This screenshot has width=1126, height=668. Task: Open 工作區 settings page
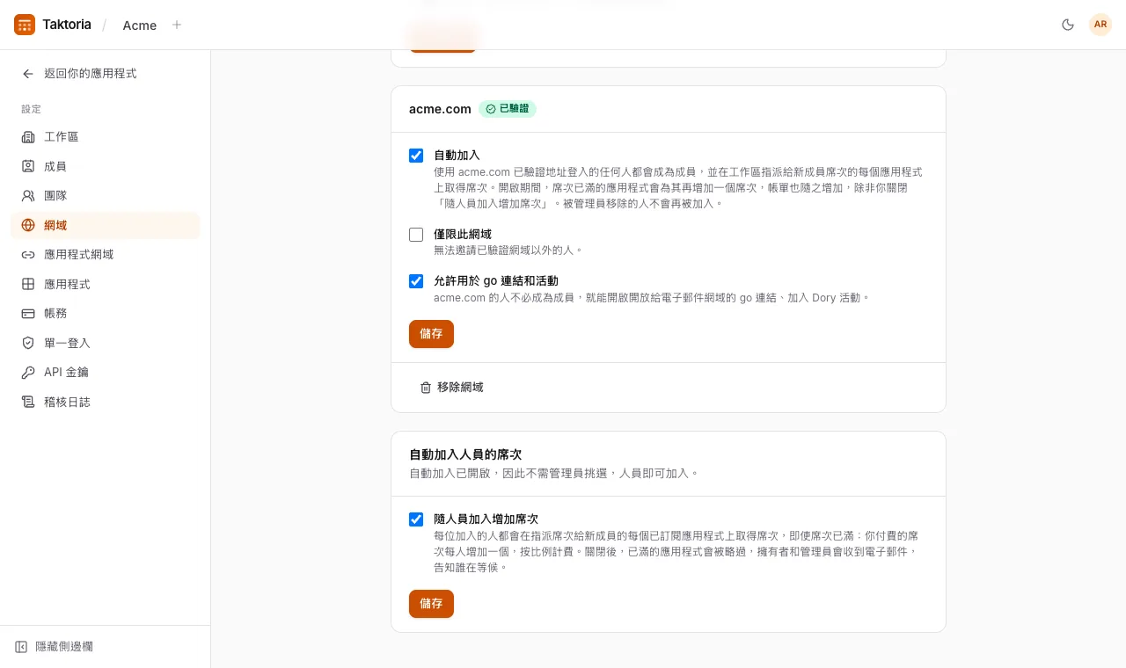coord(106,137)
